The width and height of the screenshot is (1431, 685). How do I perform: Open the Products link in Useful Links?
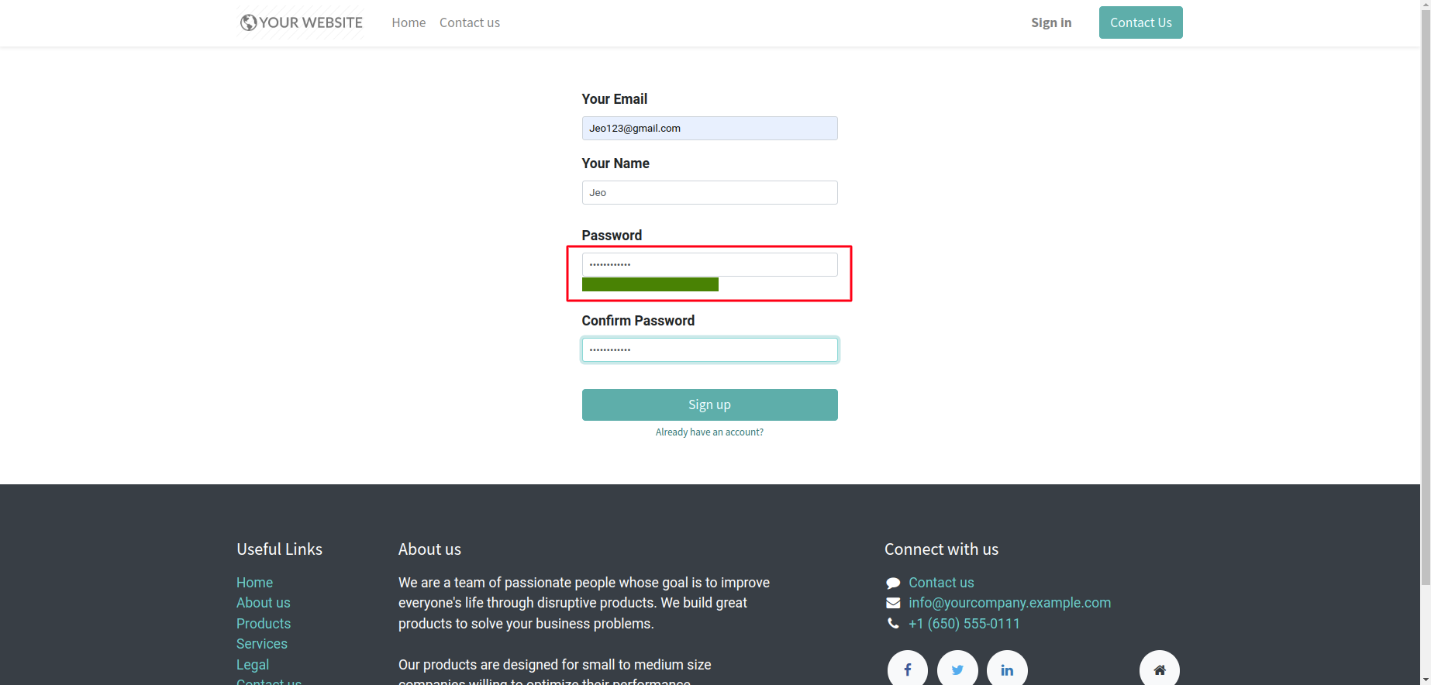tap(264, 624)
